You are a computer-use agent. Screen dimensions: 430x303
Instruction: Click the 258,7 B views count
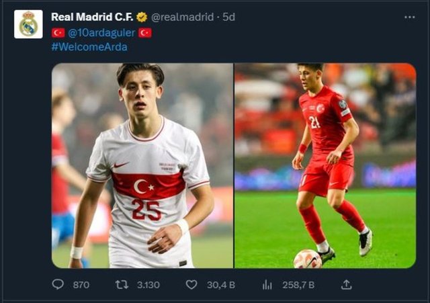(x=298, y=284)
